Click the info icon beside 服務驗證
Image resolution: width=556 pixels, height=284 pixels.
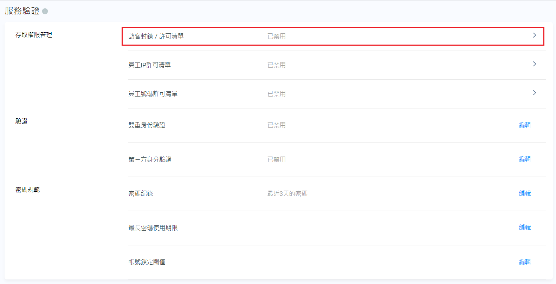point(45,11)
